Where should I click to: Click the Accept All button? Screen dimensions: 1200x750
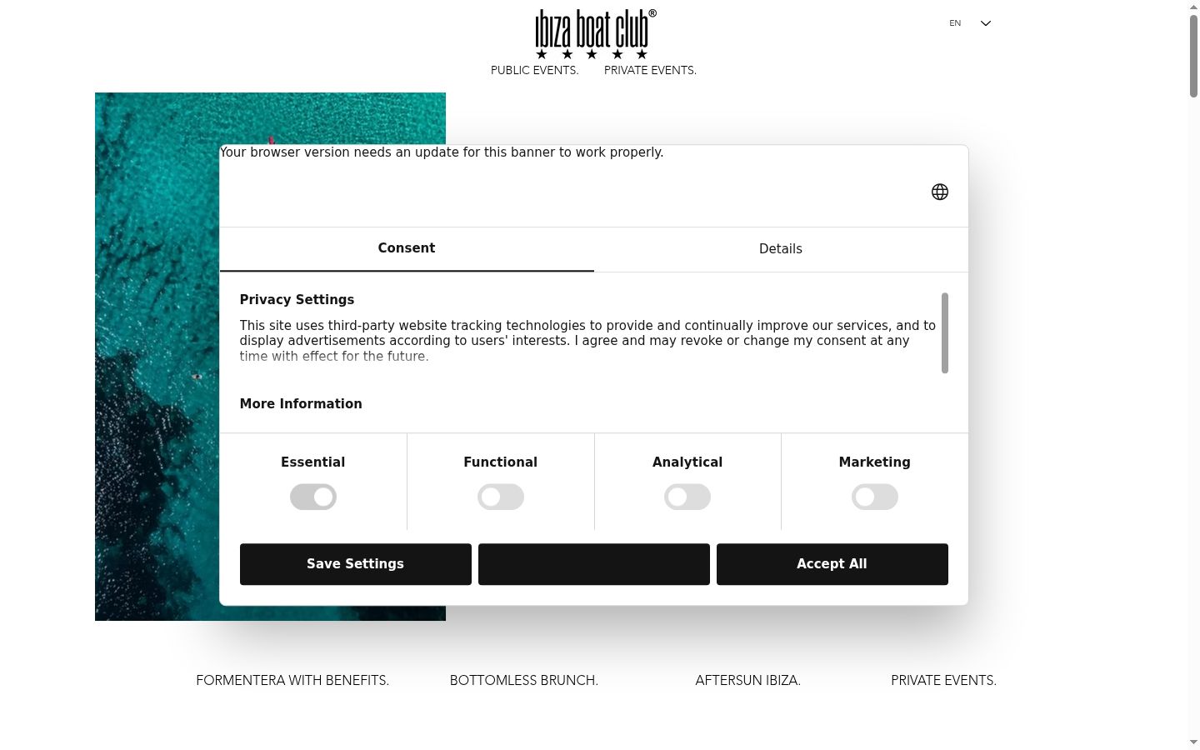832,564
